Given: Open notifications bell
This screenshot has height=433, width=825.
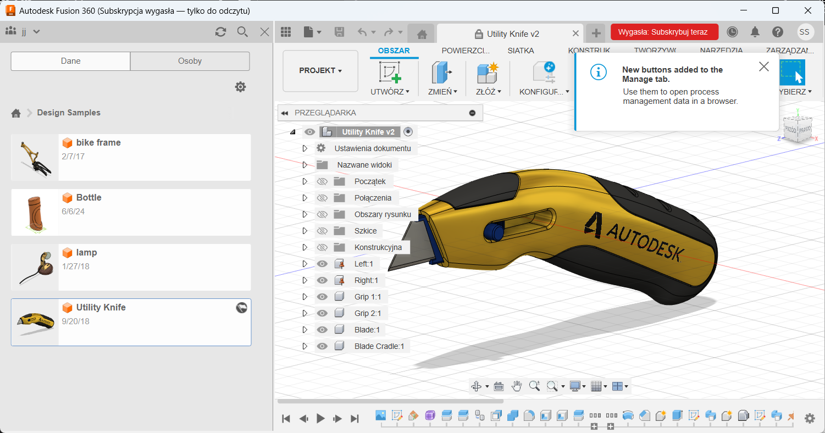Looking at the screenshot, I should click(755, 32).
